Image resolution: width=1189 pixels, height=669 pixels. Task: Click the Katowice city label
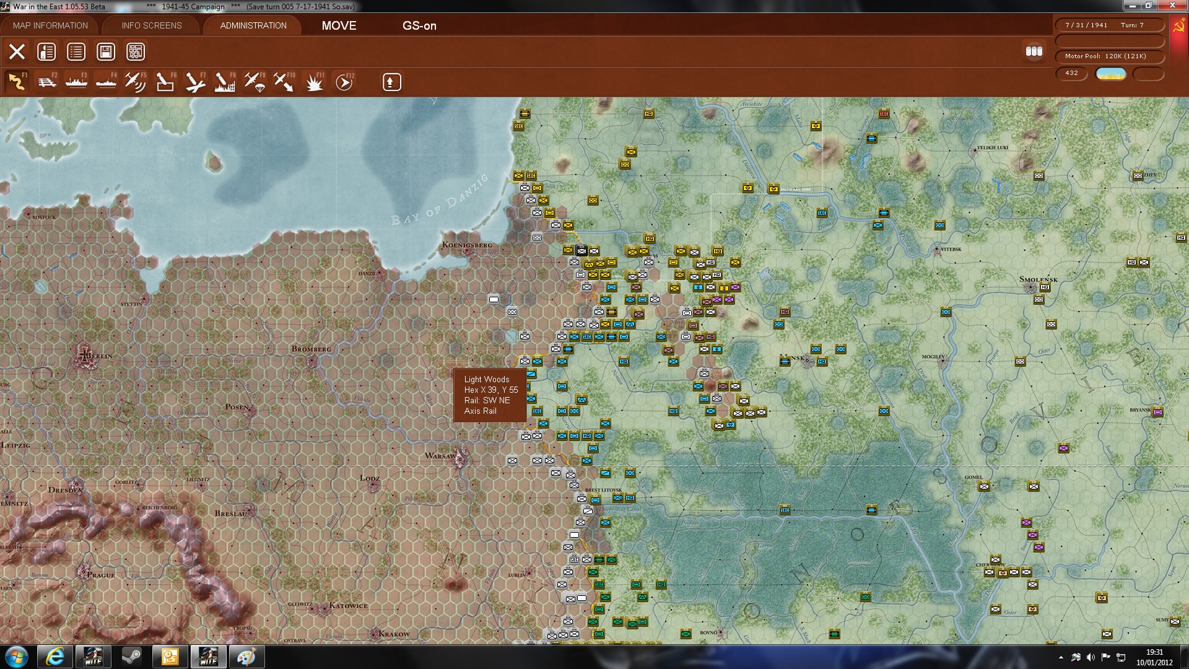click(348, 606)
